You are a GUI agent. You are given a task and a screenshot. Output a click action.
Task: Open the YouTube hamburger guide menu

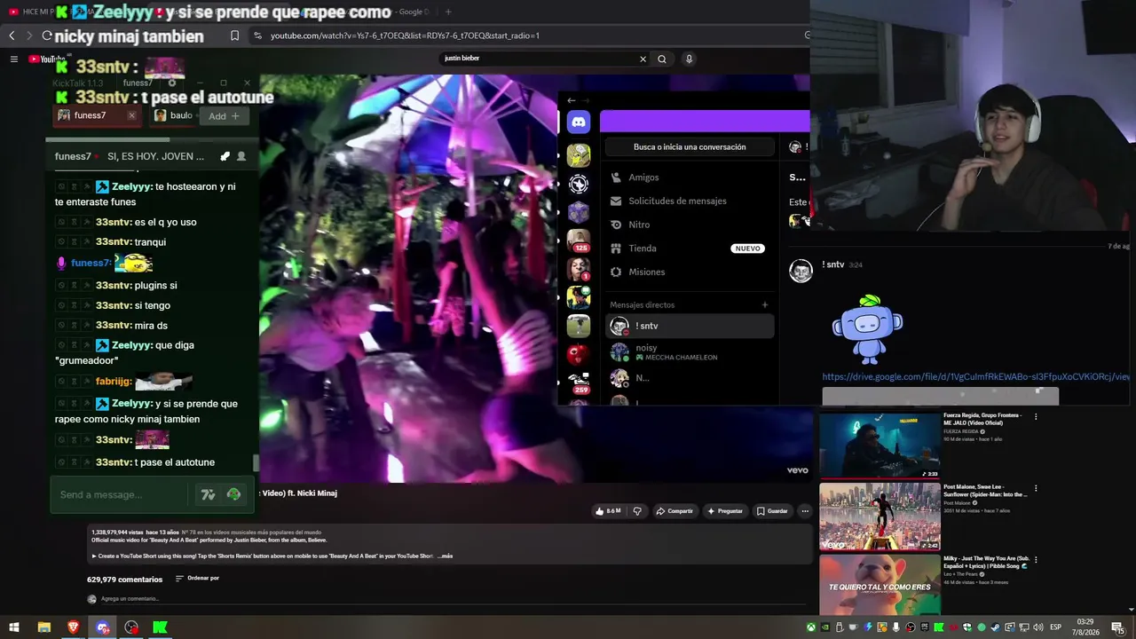(14, 59)
